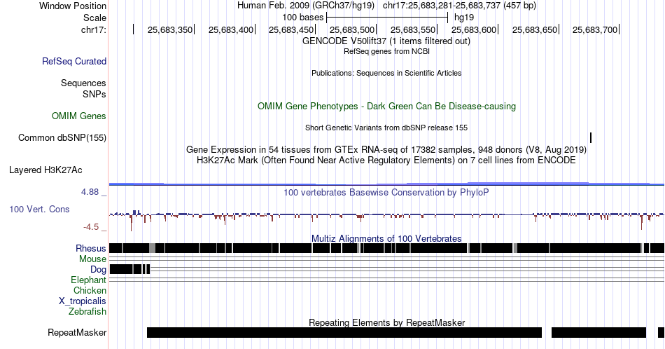Click 'Publications: Sequences in Scientific Articles' title
The width and height of the screenshot is (665, 349).
[386, 73]
